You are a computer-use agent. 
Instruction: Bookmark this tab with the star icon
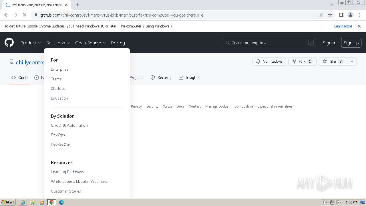(330, 15)
